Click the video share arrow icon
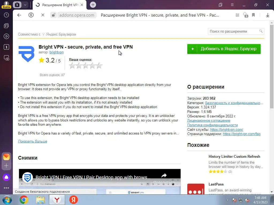Image resolution: width=274 pixels, height=205 pixels. pos(164,176)
